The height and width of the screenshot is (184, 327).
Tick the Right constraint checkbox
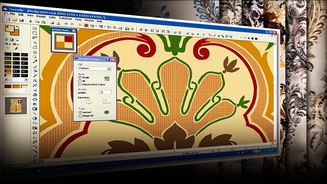click(84, 103)
